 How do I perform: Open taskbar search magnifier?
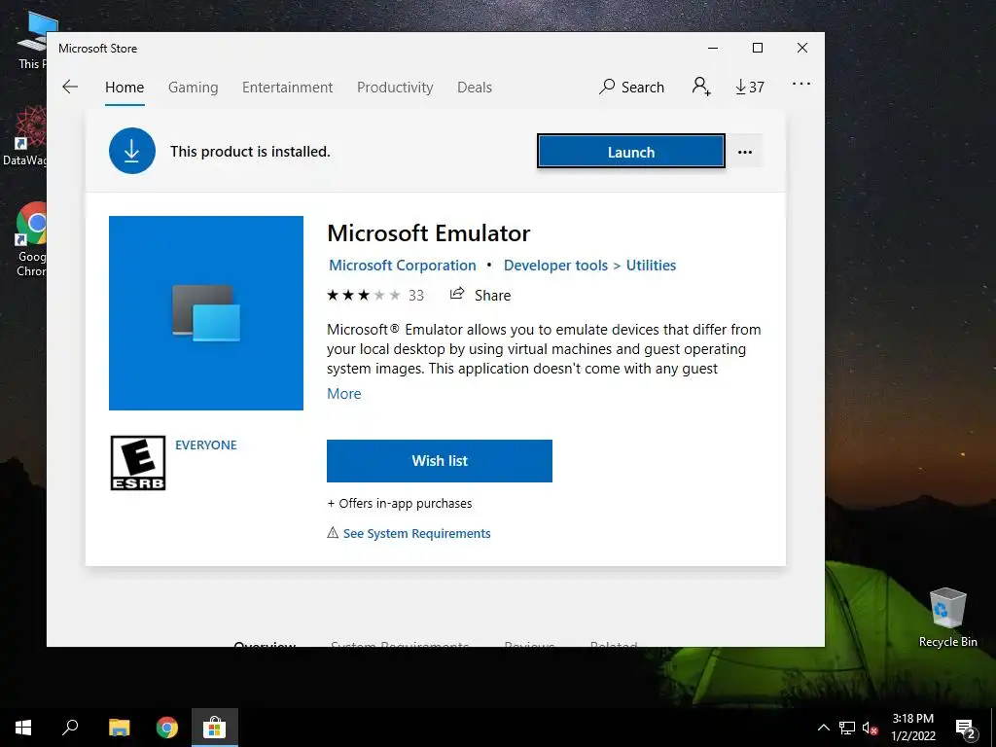70,728
